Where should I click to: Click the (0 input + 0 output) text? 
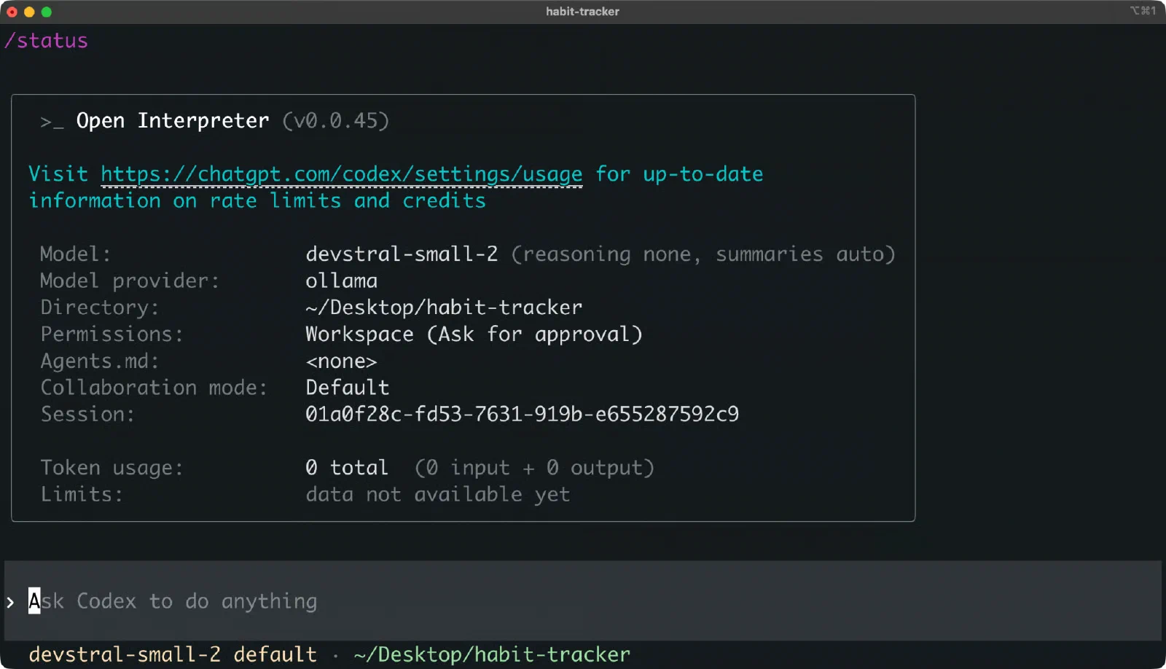click(534, 468)
